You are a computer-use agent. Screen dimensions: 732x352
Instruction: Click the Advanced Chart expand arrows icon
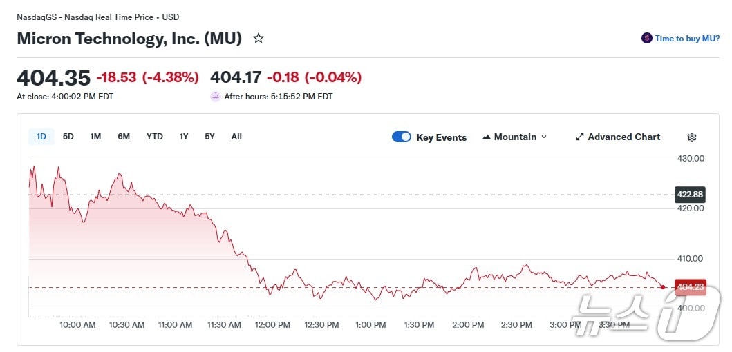(x=580, y=137)
